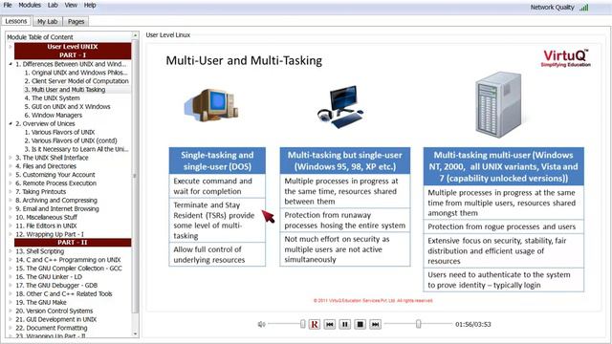
Task: Select '20. Version Control Systems' item
Action: click(55, 311)
